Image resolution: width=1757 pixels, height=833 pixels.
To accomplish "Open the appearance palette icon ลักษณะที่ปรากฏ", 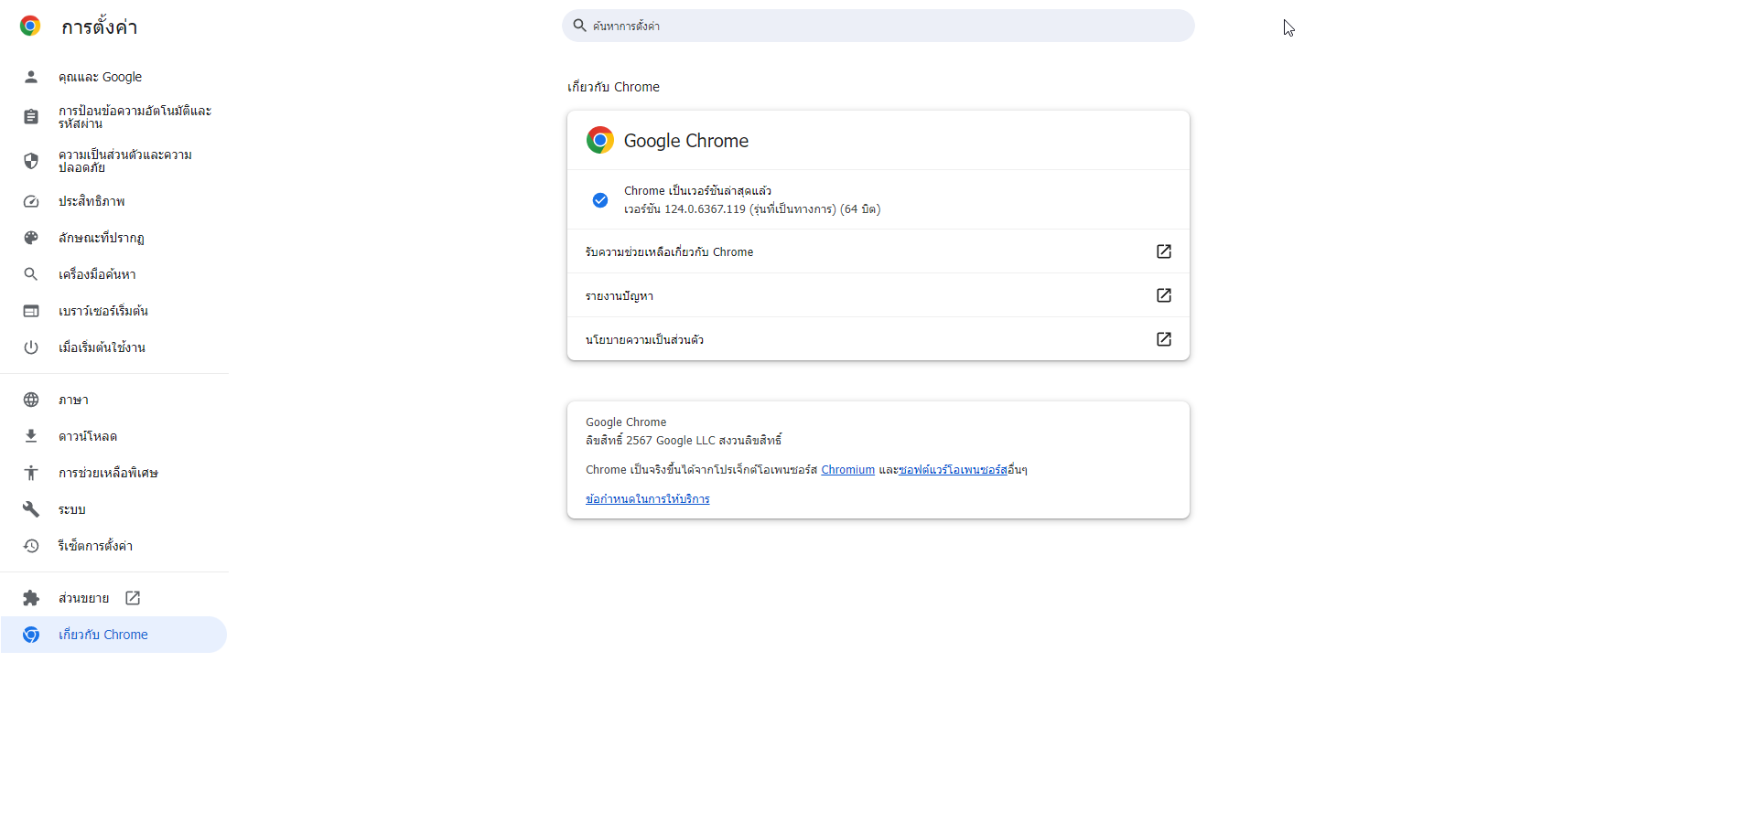I will [31, 238].
